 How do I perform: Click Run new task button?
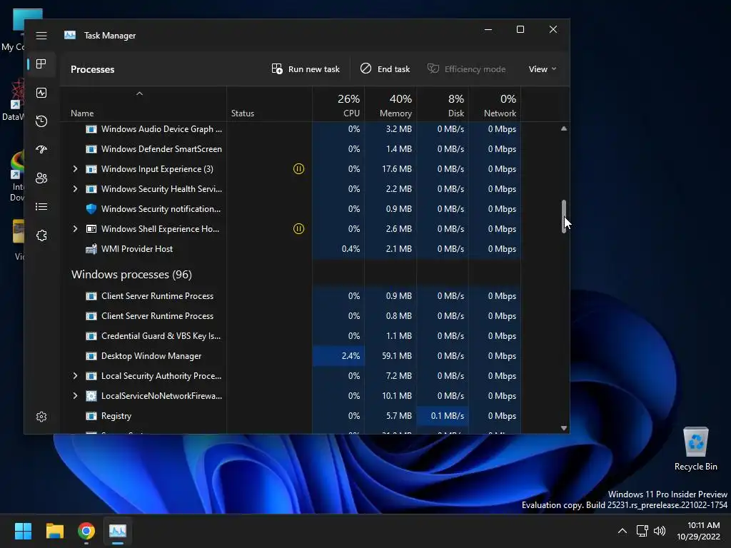coord(306,69)
